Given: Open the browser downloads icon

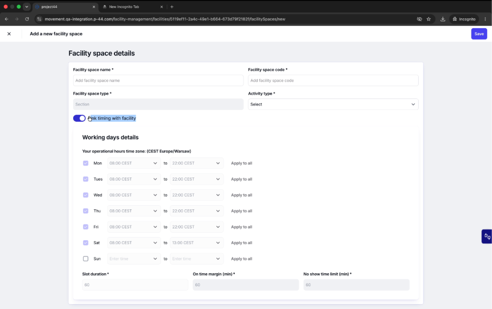Looking at the screenshot, I should [x=443, y=19].
